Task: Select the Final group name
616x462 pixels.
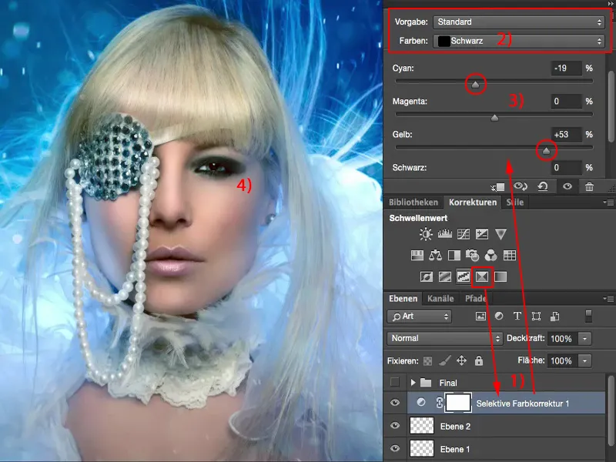Action: pyautogui.click(x=448, y=383)
